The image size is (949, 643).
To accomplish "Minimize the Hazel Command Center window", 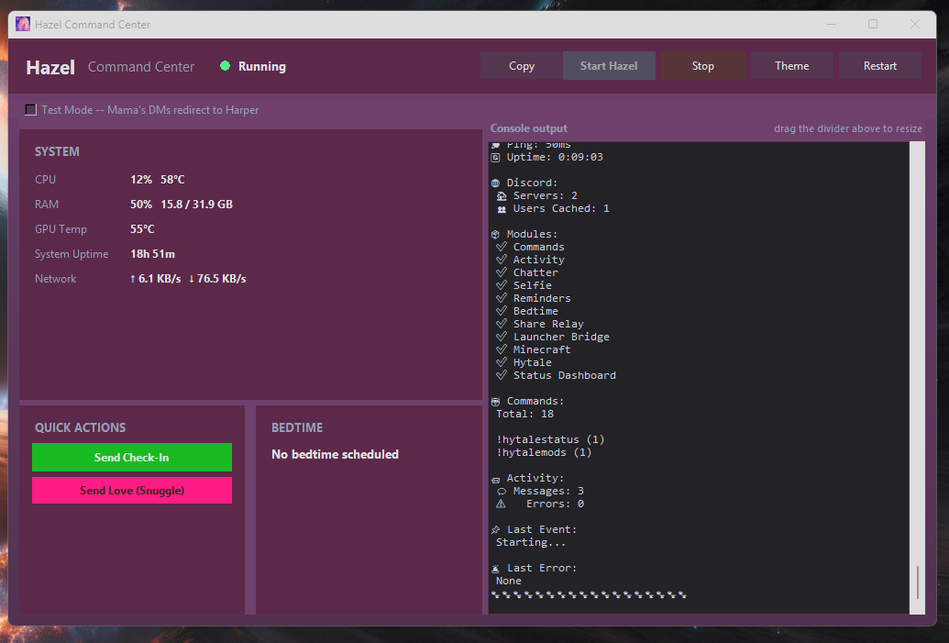I will click(832, 24).
